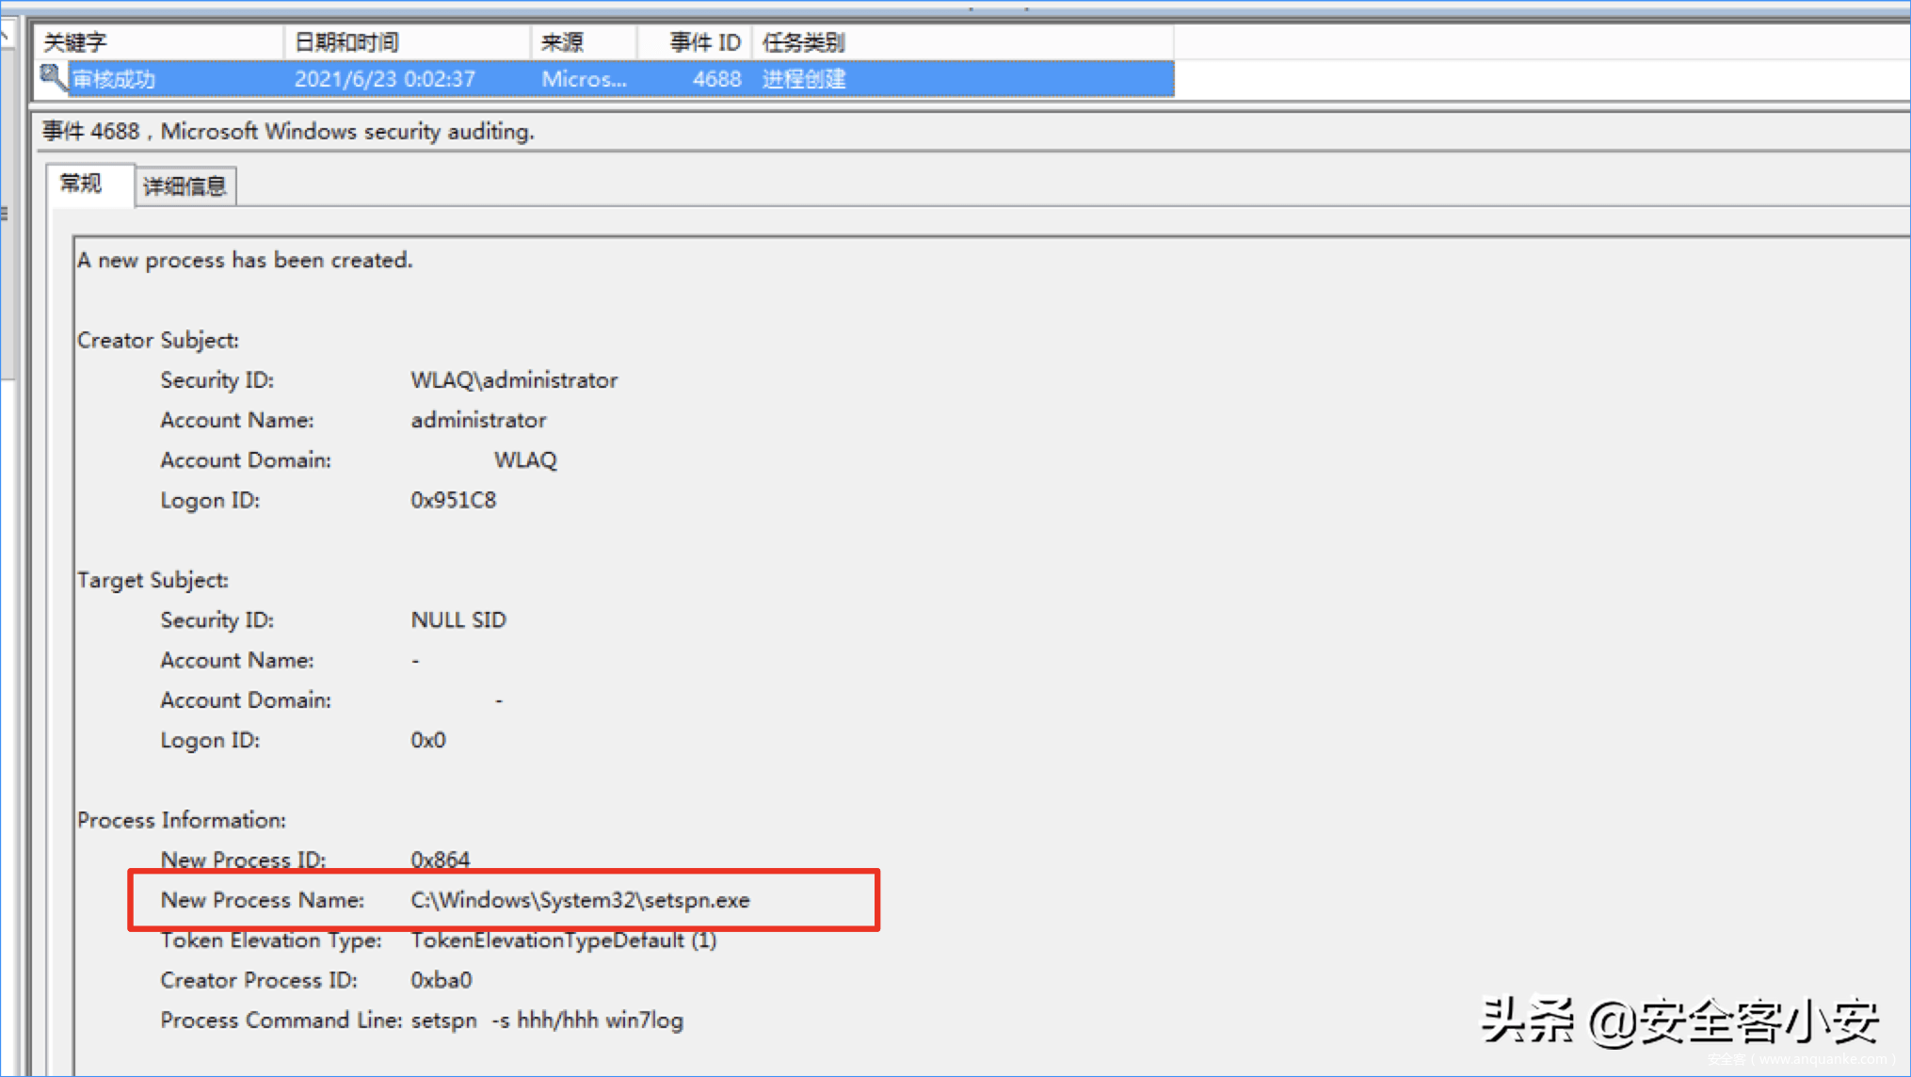Click the Process Information heading
The image size is (1911, 1077).
point(182,820)
